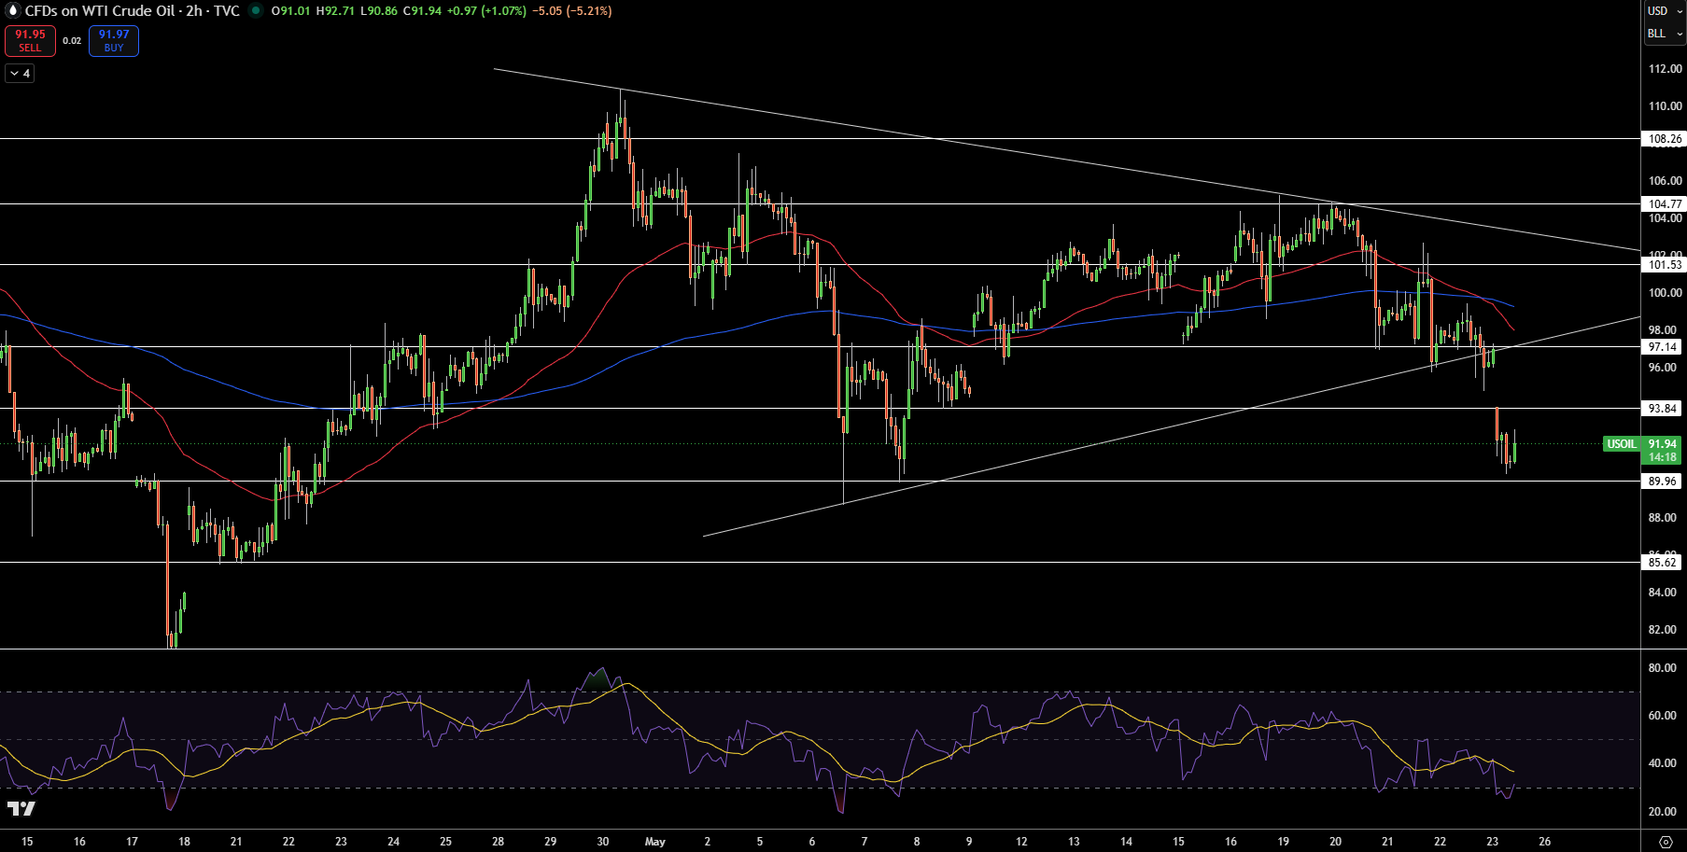This screenshot has height=852, width=1687.
Task: Click the USOIL 91.94 current price label
Action: 1644,451
